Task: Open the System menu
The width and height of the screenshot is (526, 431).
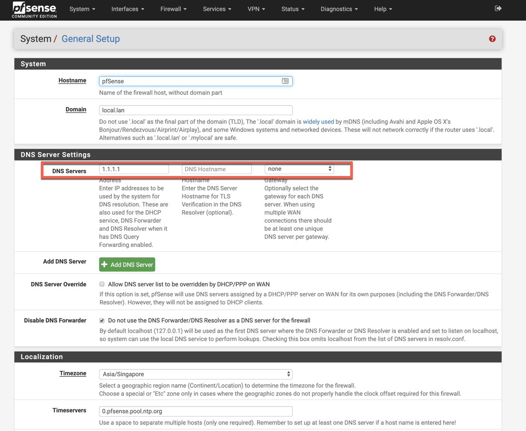Action: [x=82, y=9]
